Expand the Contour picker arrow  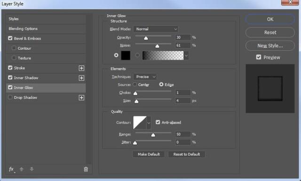click(x=149, y=122)
